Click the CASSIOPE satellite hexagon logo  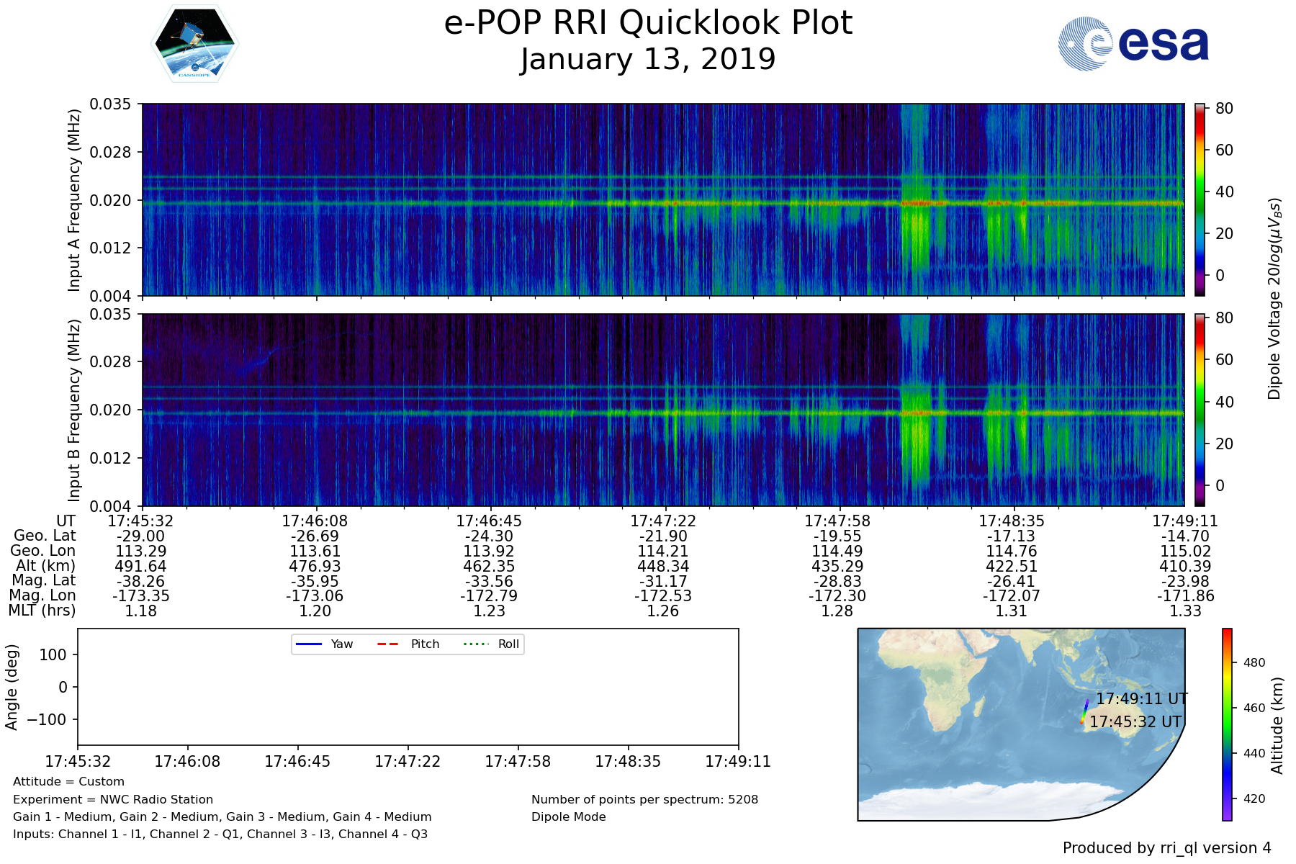pos(194,44)
